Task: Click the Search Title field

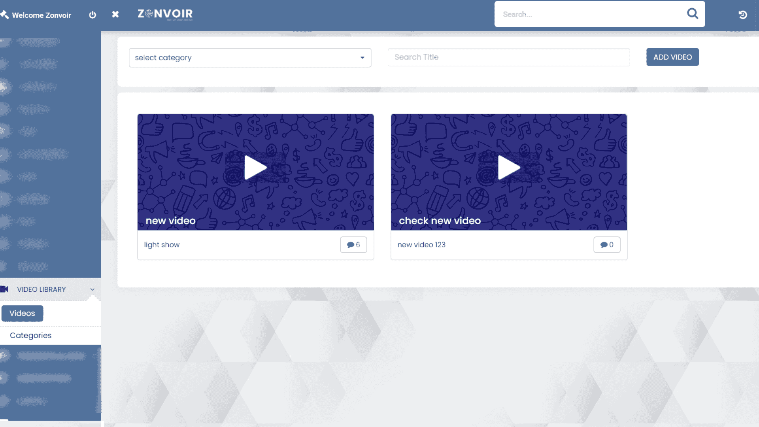Action: click(x=509, y=57)
